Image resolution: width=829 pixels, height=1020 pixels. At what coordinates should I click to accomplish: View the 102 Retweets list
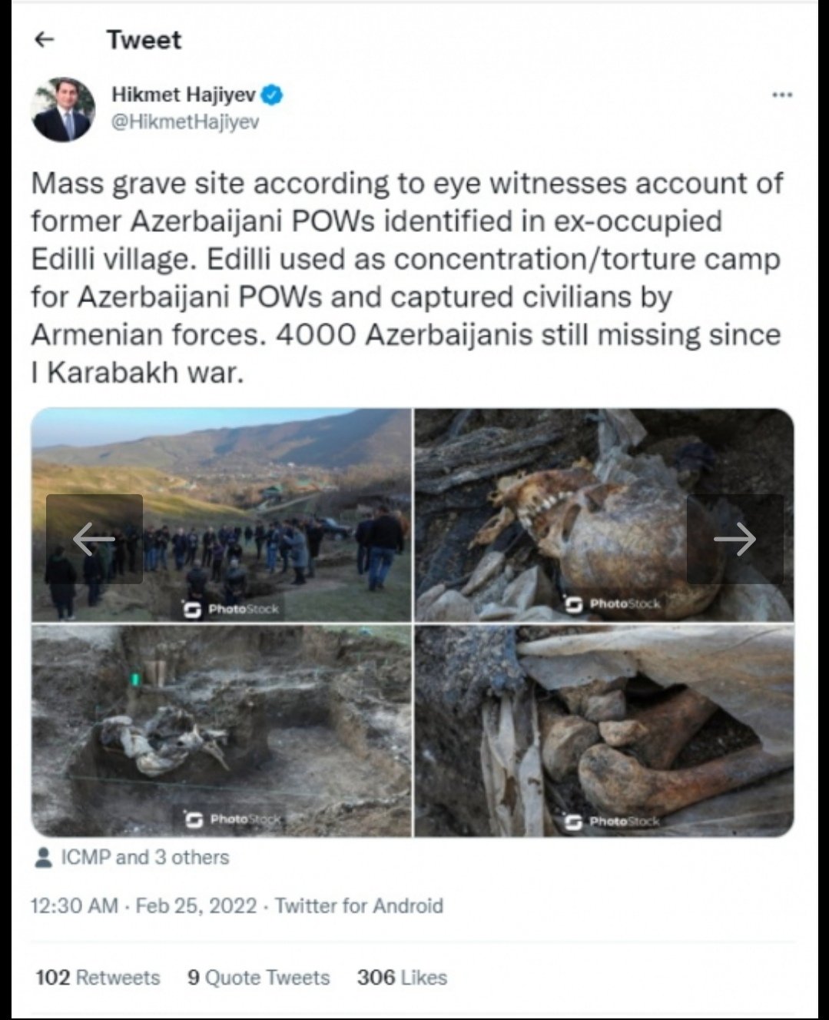pos(98,978)
